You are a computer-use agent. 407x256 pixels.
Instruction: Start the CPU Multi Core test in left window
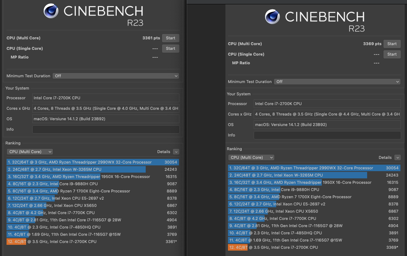pyautogui.click(x=171, y=38)
